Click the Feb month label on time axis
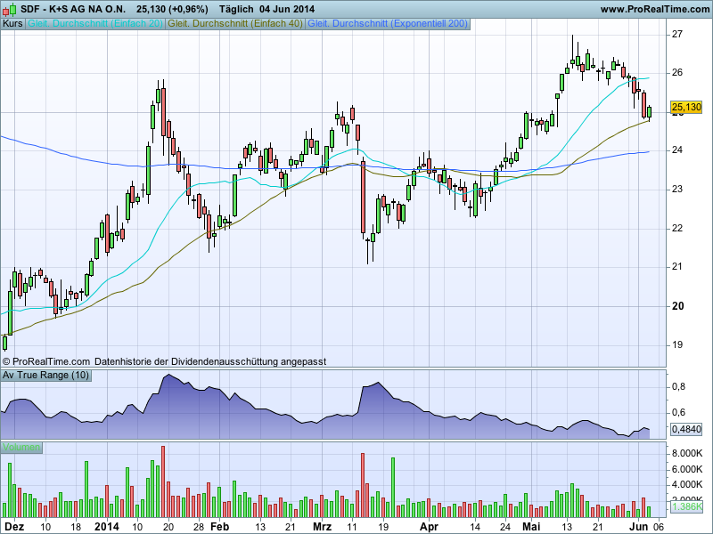Screen dimensions: 713x534 219,527
